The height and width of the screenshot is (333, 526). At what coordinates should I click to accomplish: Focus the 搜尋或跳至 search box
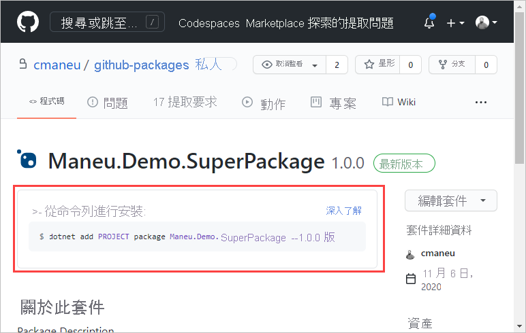pos(107,22)
